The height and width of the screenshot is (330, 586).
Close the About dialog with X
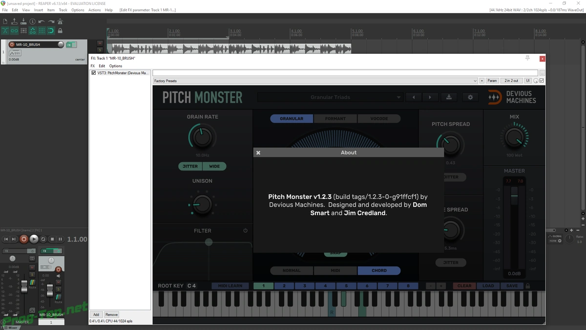(258, 153)
